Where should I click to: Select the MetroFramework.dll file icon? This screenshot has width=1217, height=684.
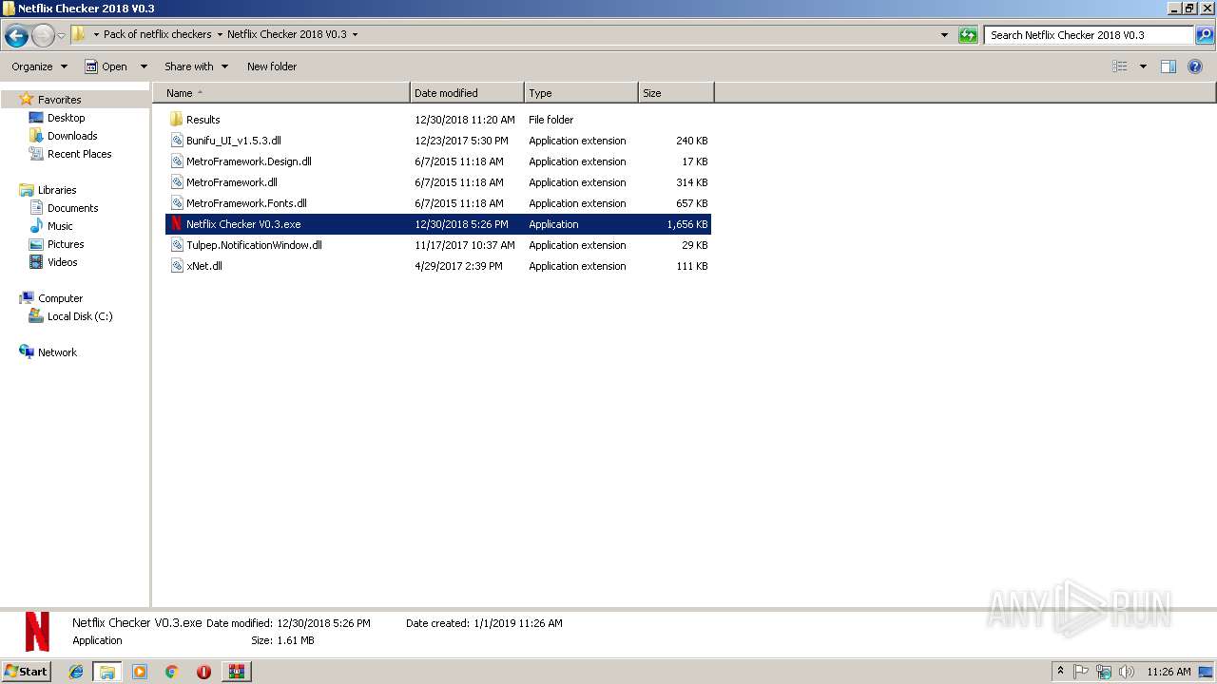(176, 182)
